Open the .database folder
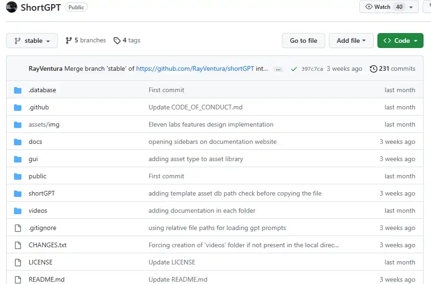The width and height of the screenshot is (431, 284). [x=42, y=90]
